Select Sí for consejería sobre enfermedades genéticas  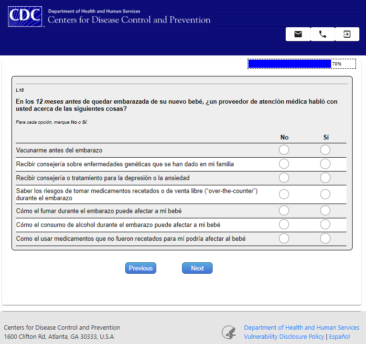[x=325, y=164]
